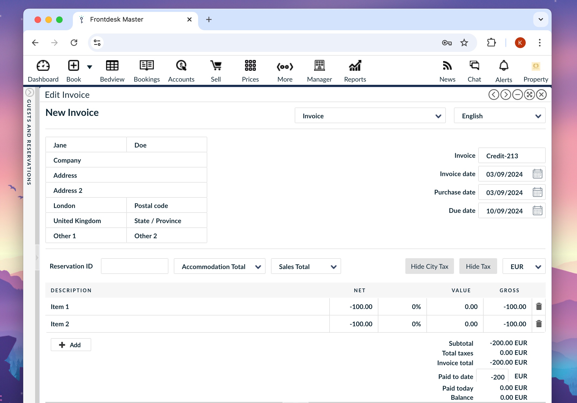
Task: Add a new invoice line
Action: coord(71,345)
